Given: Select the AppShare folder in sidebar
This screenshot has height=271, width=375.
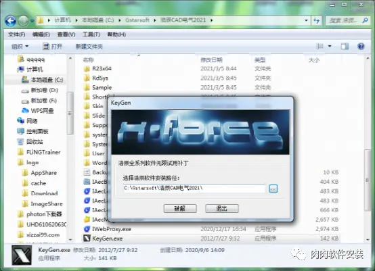Looking at the screenshot, I should pos(39,172).
